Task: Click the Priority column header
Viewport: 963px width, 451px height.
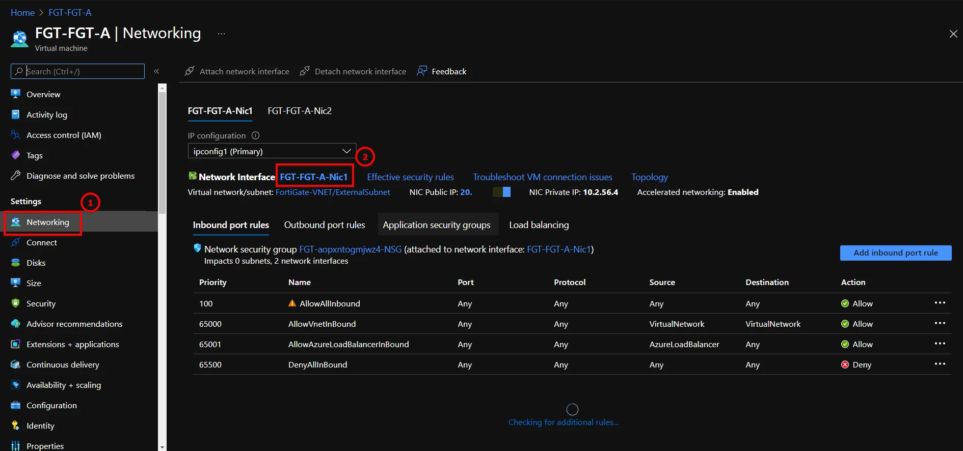Action: coord(213,283)
